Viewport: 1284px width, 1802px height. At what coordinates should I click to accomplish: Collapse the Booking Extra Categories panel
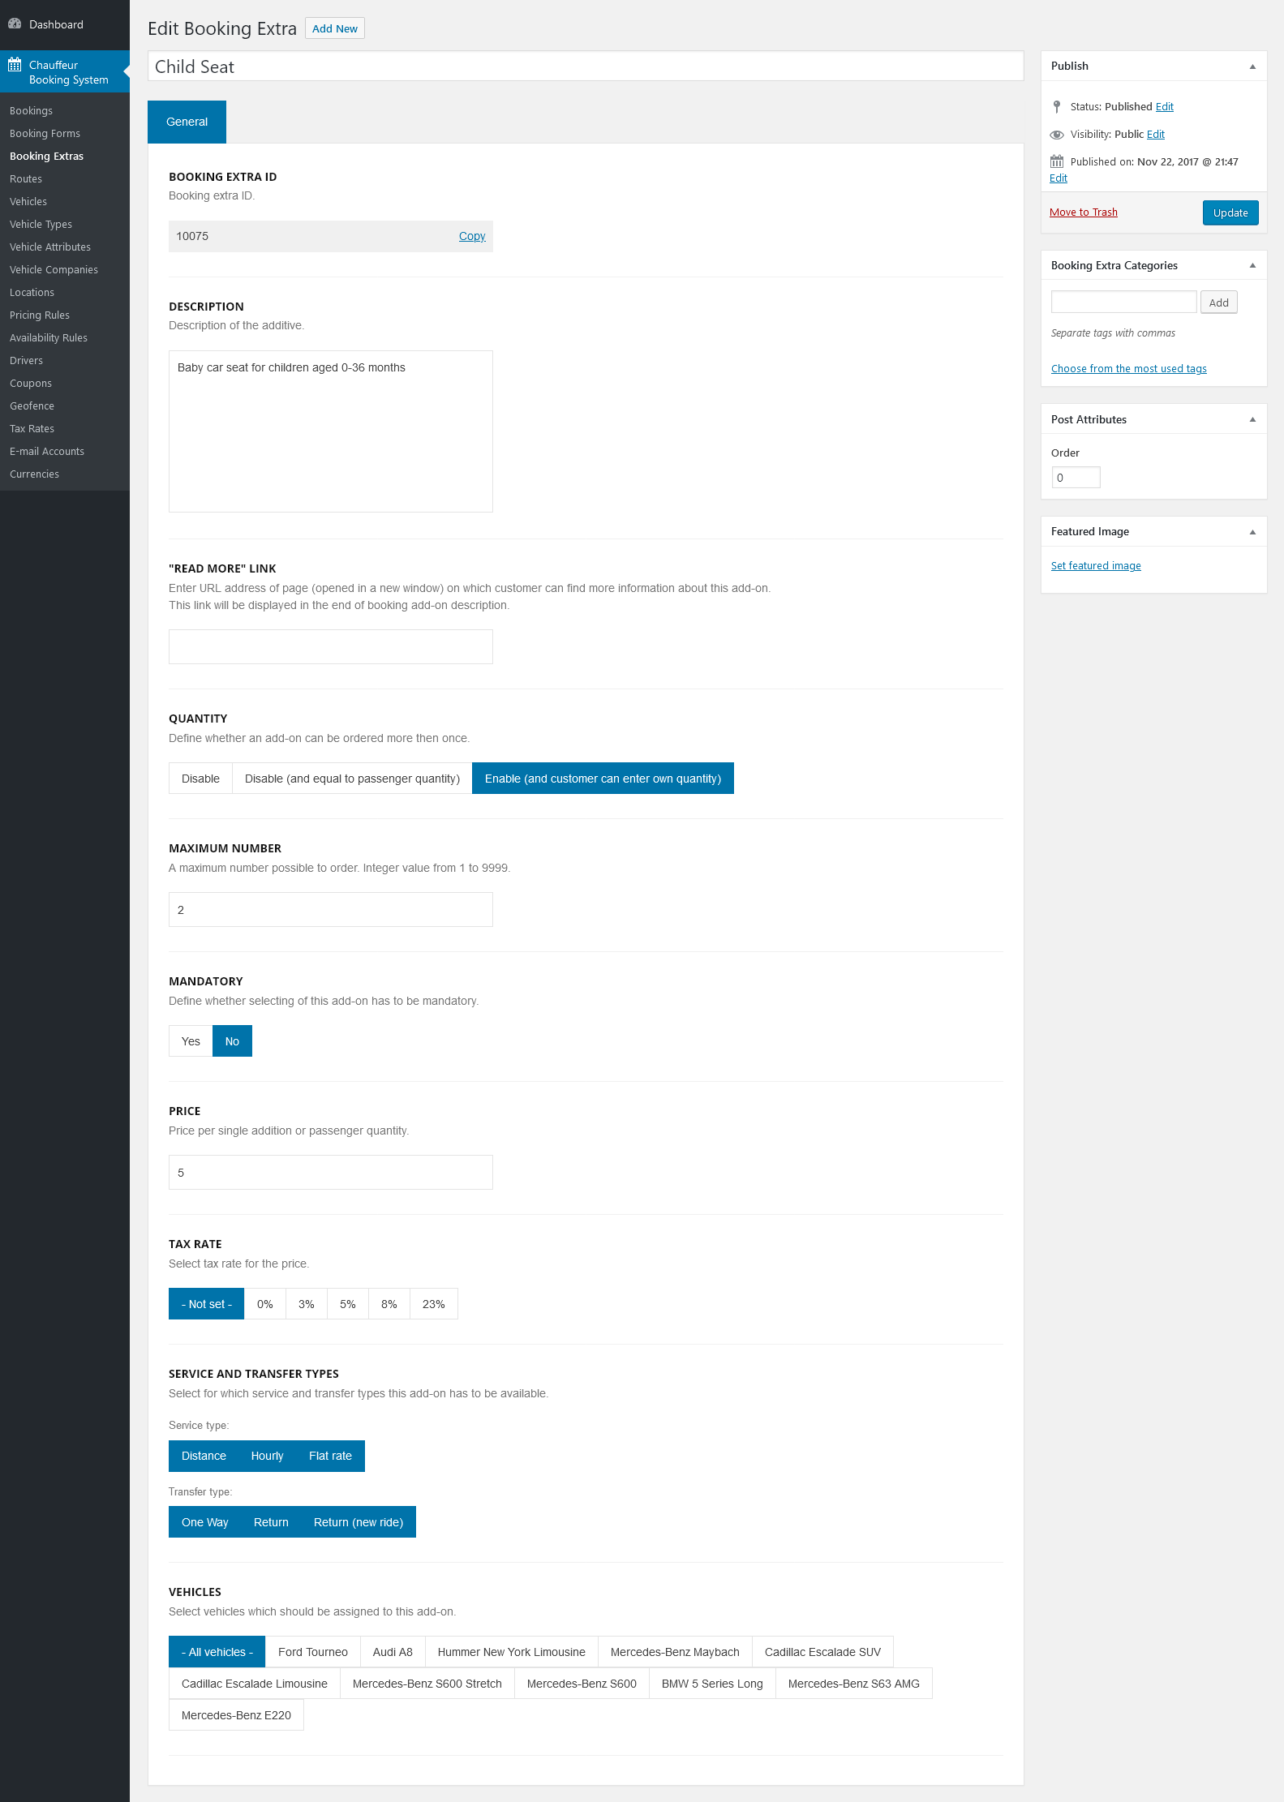(1252, 266)
